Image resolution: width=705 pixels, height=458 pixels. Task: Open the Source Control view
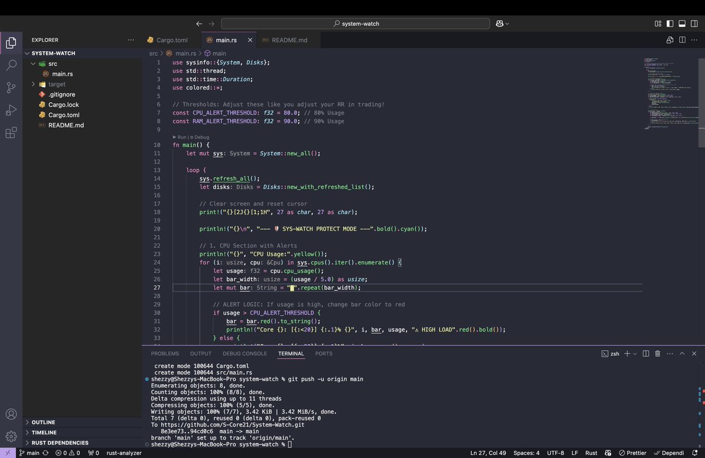click(x=11, y=88)
